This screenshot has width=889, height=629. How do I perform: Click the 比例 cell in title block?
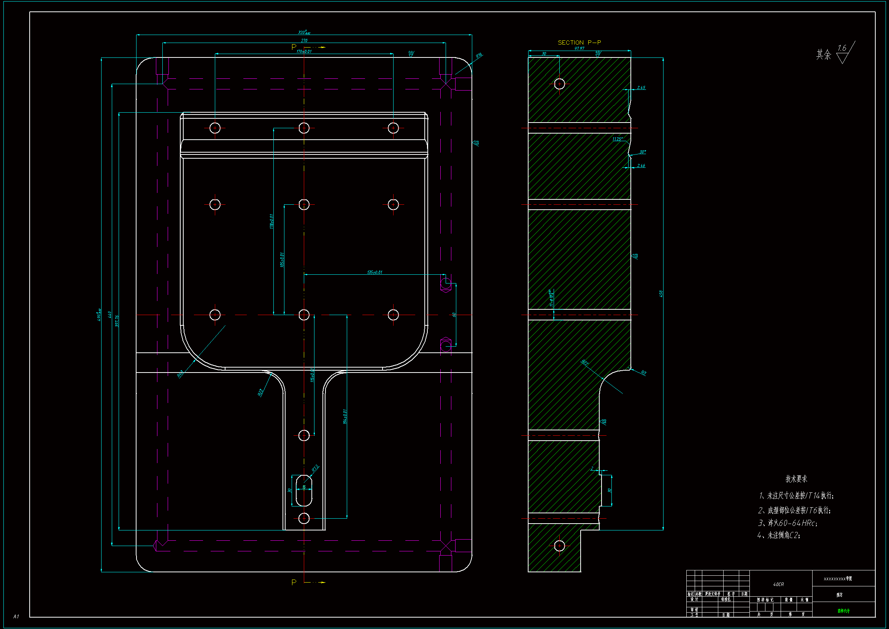[x=804, y=600]
